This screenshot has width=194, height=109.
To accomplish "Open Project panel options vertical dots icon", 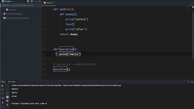I will (37, 1).
